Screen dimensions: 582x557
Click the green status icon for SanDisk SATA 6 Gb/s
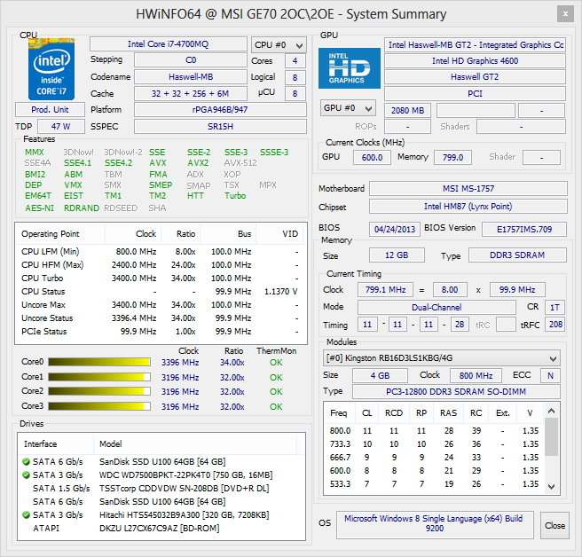26,461
